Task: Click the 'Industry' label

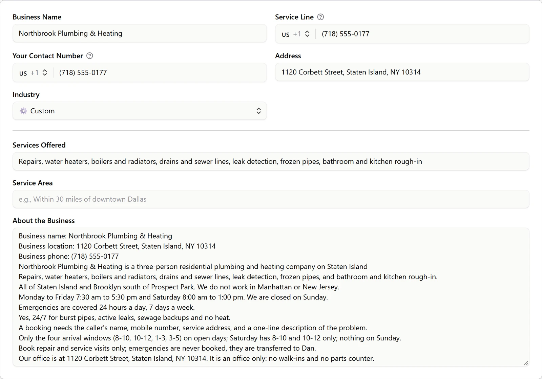Action: click(x=26, y=95)
